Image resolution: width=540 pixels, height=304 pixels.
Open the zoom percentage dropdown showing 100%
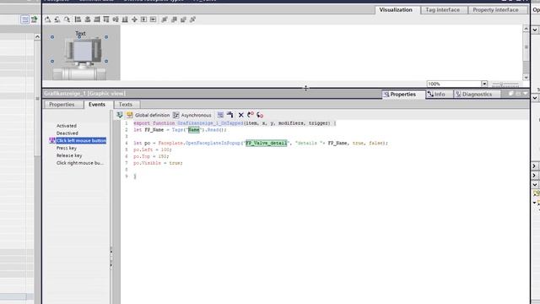484,84
